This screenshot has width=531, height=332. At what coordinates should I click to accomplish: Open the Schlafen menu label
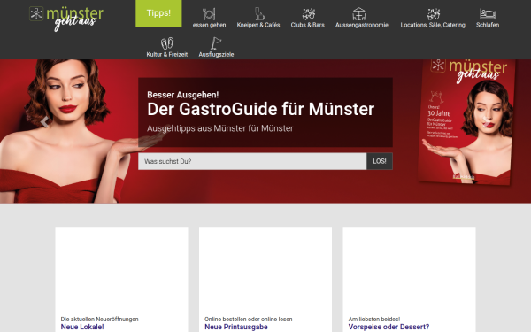point(488,25)
